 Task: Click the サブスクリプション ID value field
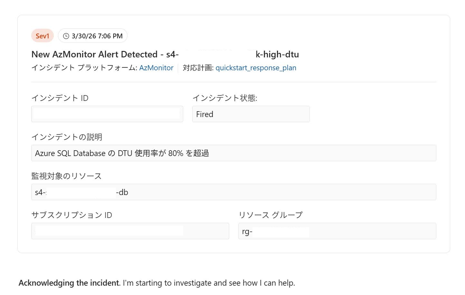pyautogui.click(x=130, y=231)
